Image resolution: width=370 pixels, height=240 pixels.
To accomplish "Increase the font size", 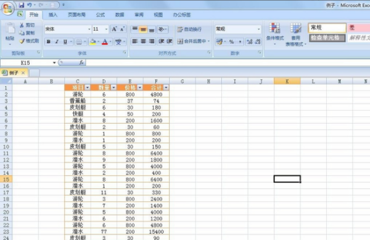I will click(x=114, y=29).
